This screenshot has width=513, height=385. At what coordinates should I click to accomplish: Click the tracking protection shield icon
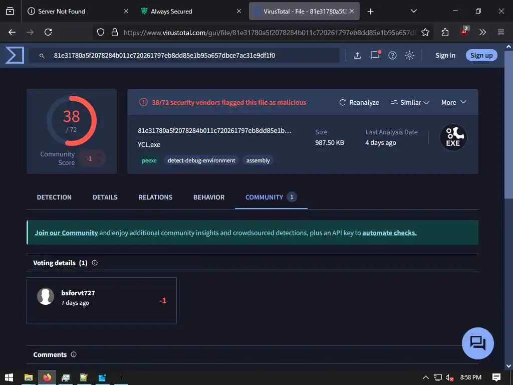(x=101, y=32)
